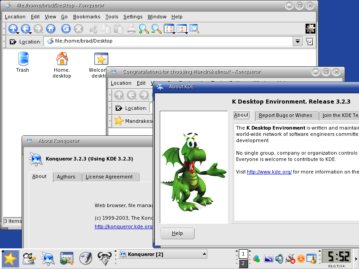This screenshot has height=269, width=359.
Task: Follow the http://www.kde.org/ link
Action: [269, 172]
